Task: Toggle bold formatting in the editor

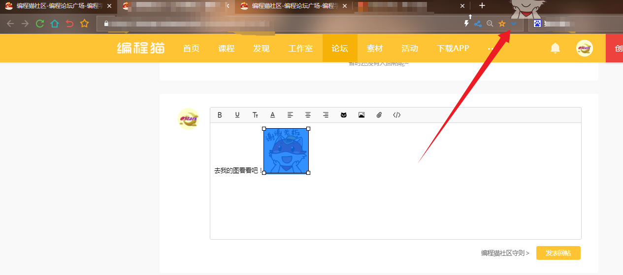Action: click(x=220, y=115)
